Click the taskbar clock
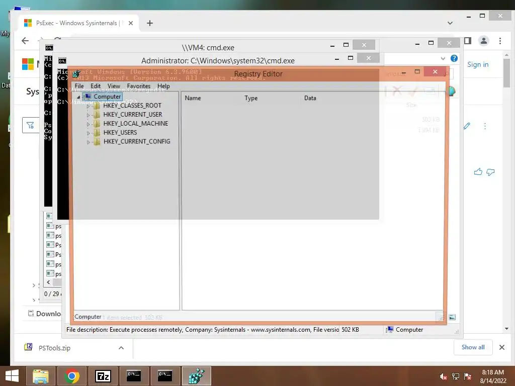515x386 pixels. [493, 376]
